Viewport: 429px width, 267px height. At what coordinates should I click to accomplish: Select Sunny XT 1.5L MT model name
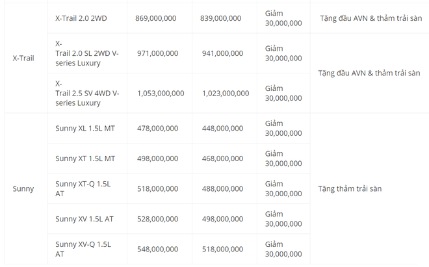point(85,159)
